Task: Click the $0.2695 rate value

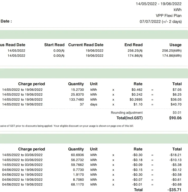Action: [x=136, y=100]
